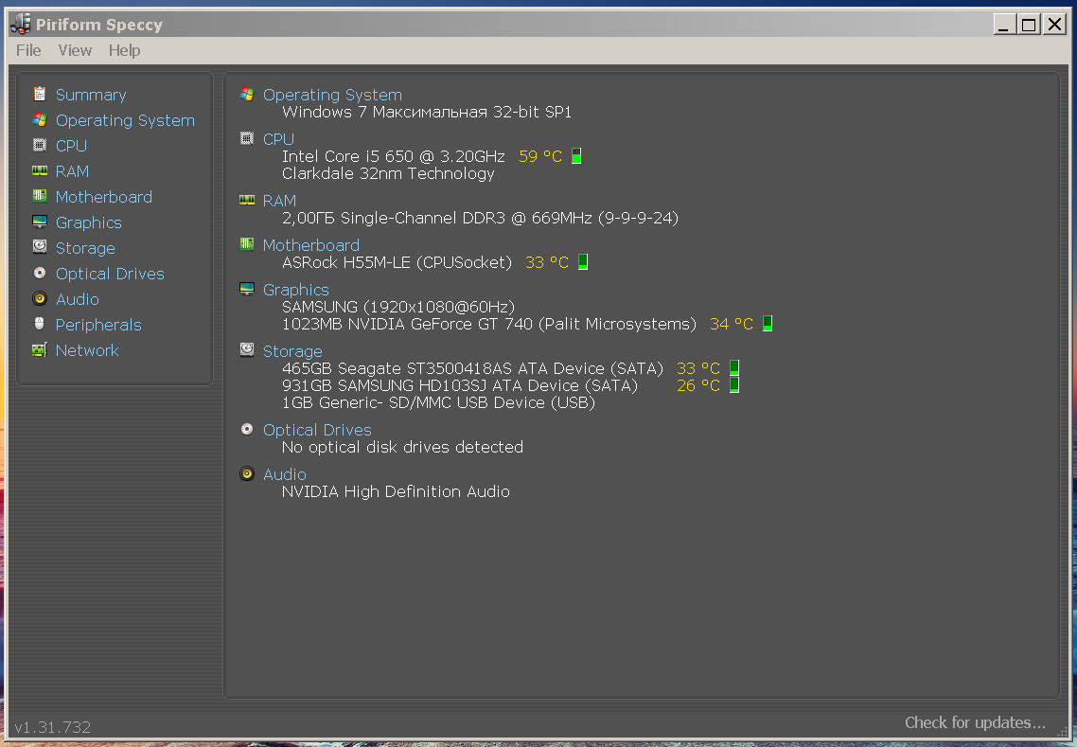
Task: Click the Motherboard icon in summary pane
Action: point(247,244)
